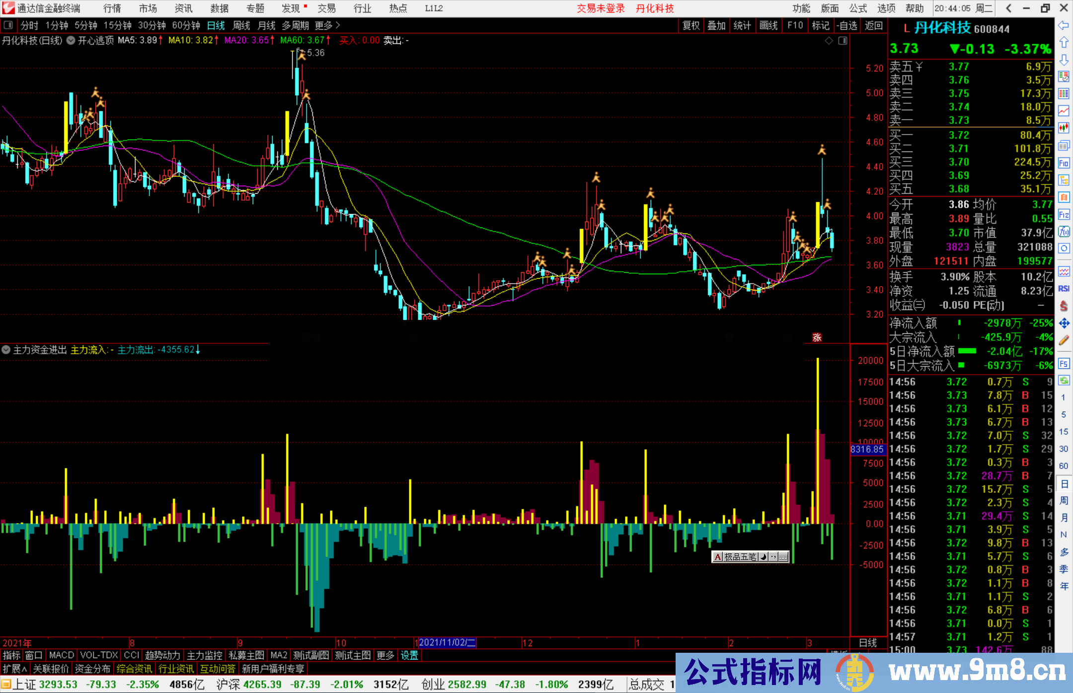
Task: Toggle 复权 price adjustment on the toolbar
Action: pos(691,25)
